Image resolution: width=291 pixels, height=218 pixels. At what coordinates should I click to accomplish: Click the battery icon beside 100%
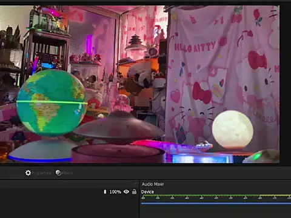105,191
